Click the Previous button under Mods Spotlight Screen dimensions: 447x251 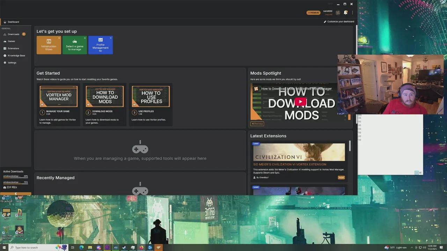pyautogui.click(x=257, y=124)
